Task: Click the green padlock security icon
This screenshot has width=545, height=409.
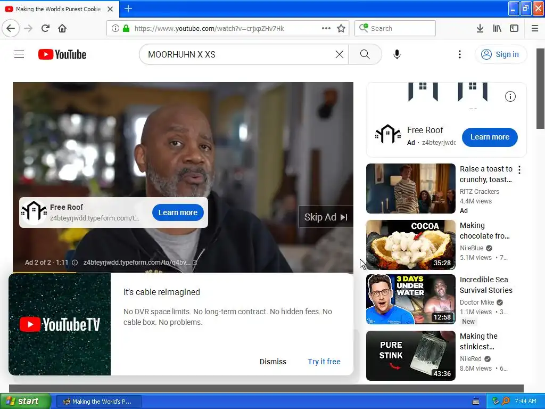Action: 126,28
